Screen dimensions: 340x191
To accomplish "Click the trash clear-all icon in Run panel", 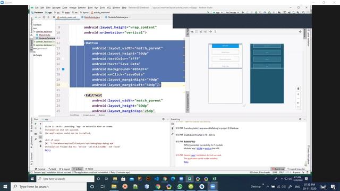I will 40,146.
